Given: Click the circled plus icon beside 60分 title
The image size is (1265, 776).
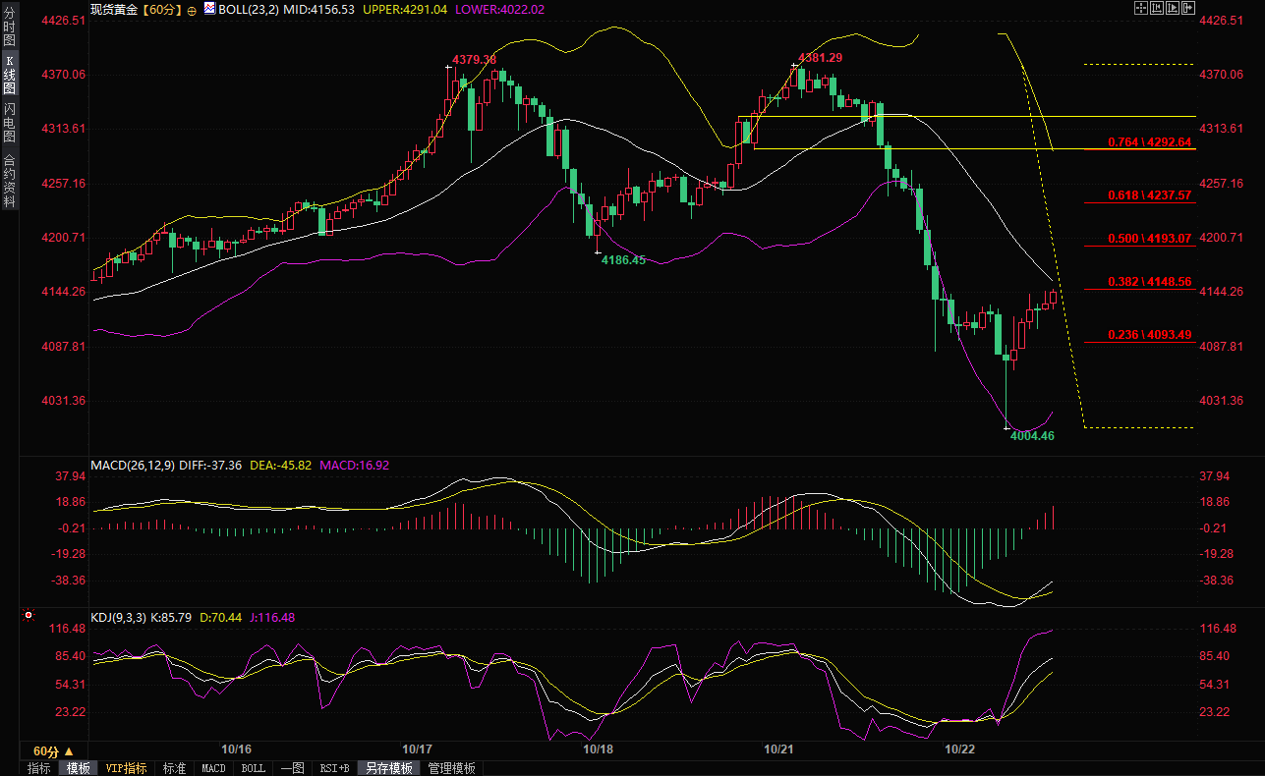Looking at the screenshot, I should coord(191,9).
